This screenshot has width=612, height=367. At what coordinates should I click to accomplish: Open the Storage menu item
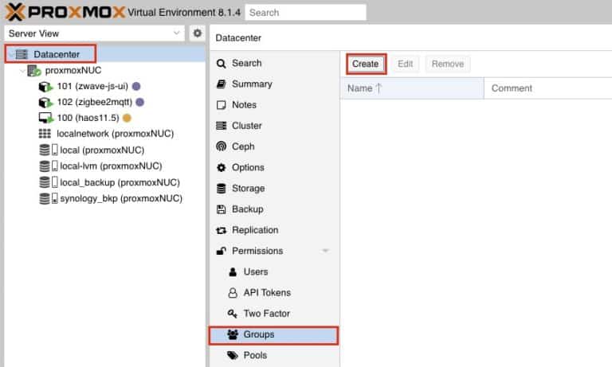pos(248,189)
